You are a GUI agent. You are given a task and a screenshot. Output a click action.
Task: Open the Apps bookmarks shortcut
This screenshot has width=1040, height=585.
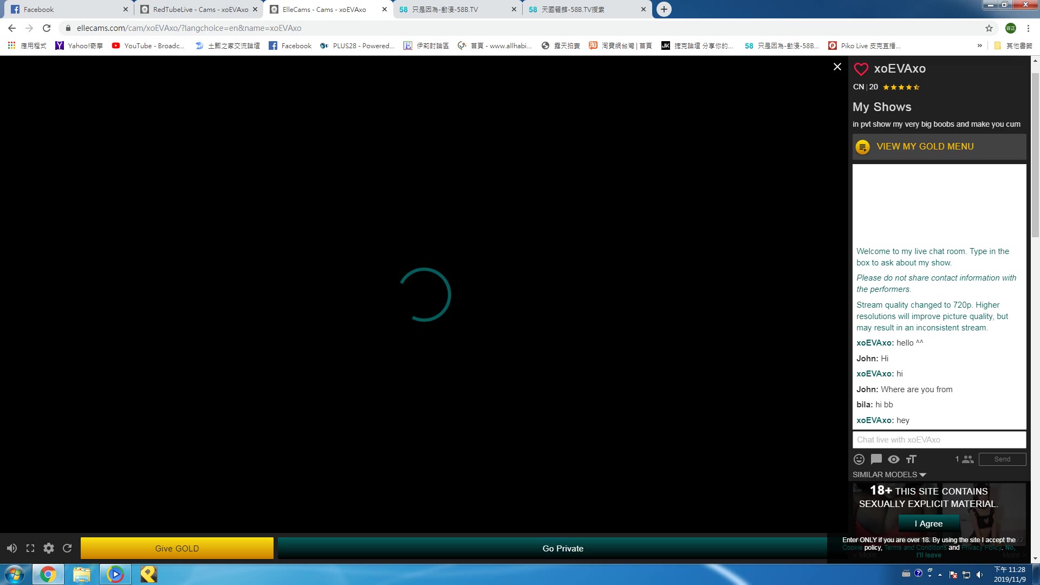coord(27,45)
